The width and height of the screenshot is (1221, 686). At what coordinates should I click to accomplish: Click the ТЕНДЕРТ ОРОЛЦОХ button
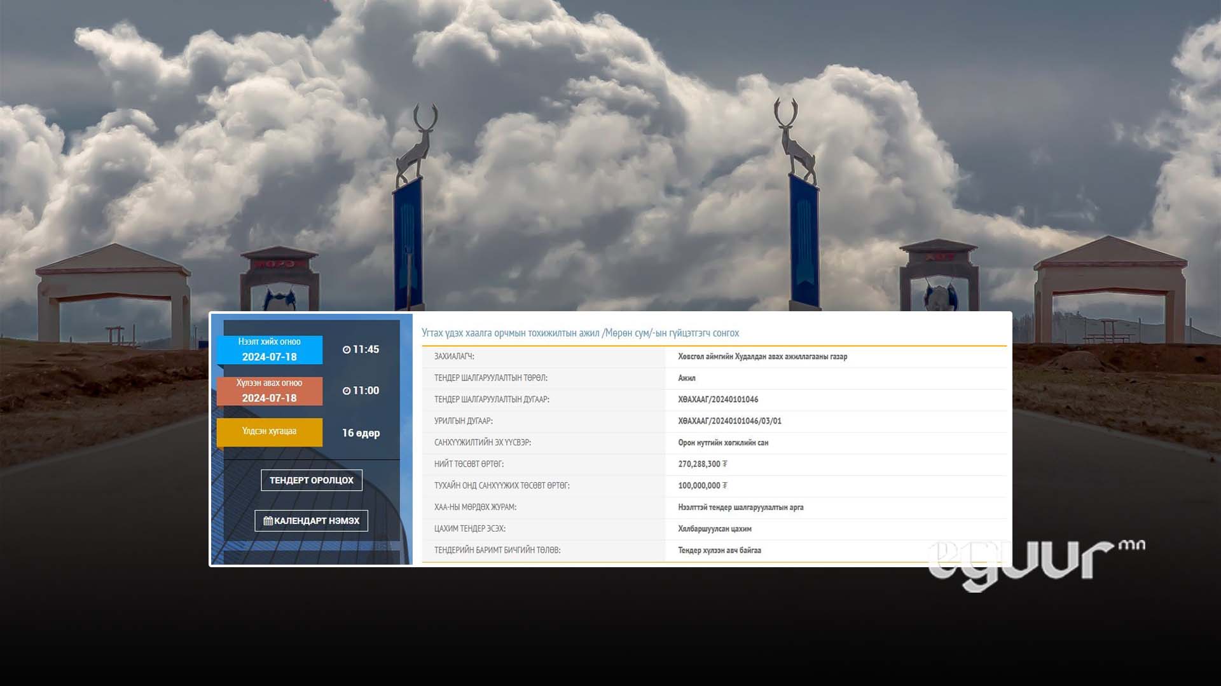(x=312, y=480)
